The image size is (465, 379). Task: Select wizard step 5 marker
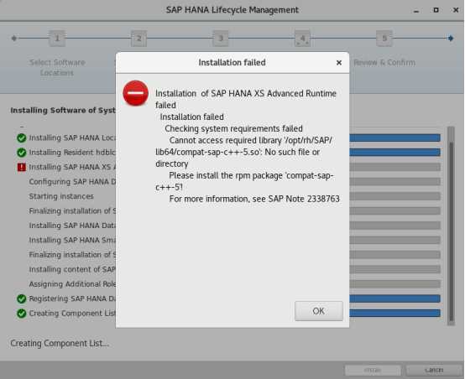click(384, 39)
